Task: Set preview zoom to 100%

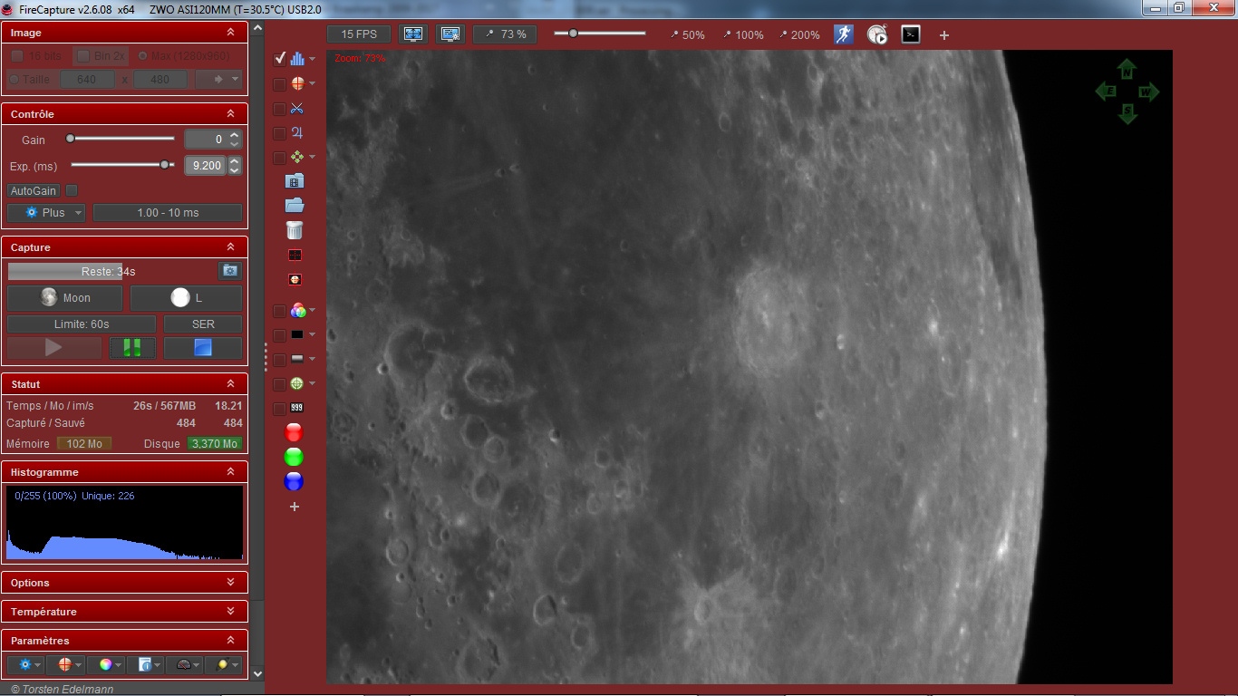Action: click(743, 34)
